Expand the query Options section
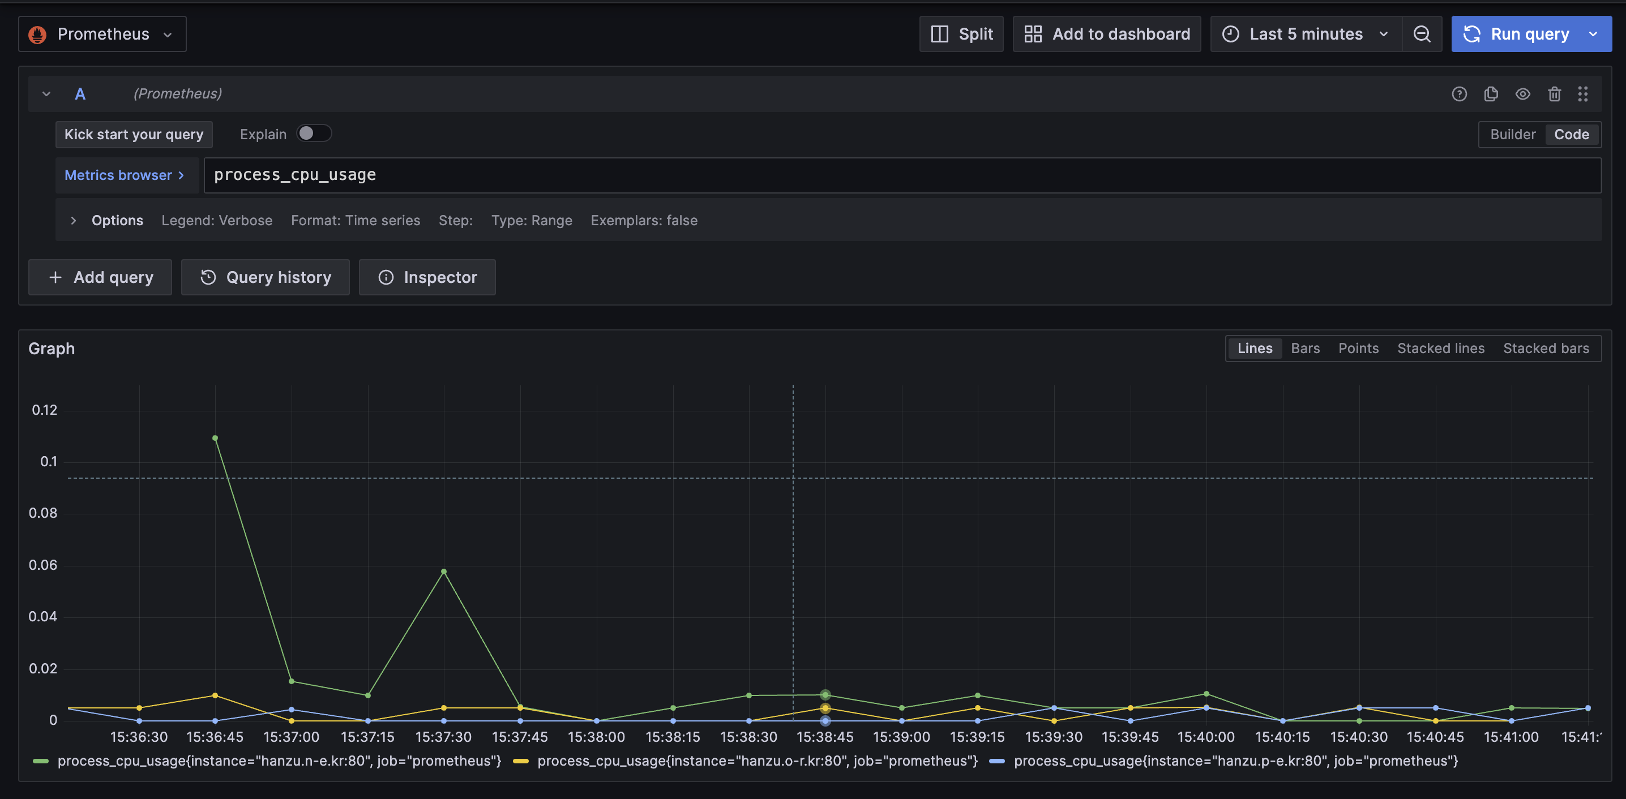This screenshot has height=799, width=1626. pyautogui.click(x=73, y=220)
